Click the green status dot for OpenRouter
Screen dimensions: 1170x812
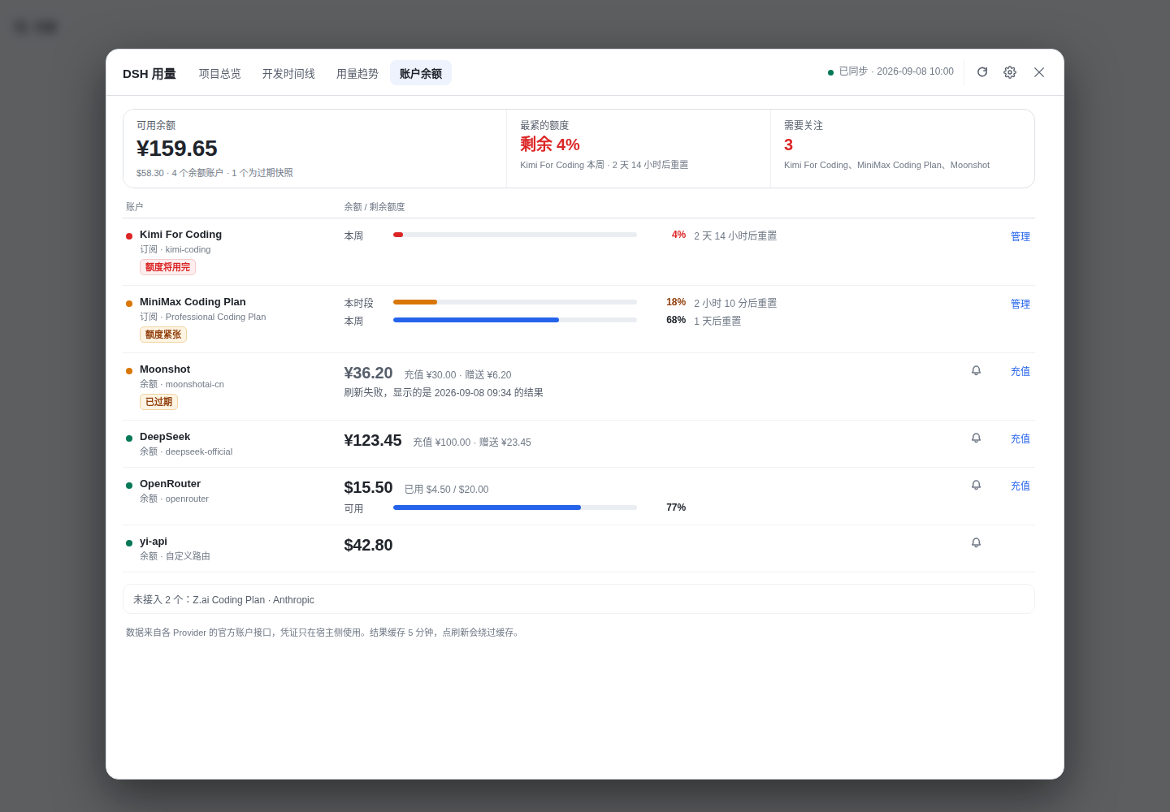coord(129,486)
